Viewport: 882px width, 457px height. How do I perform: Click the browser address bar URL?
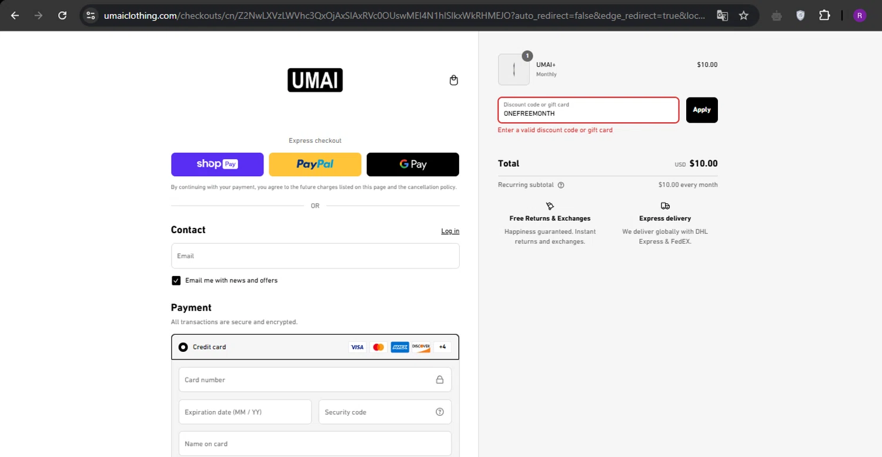(405, 16)
